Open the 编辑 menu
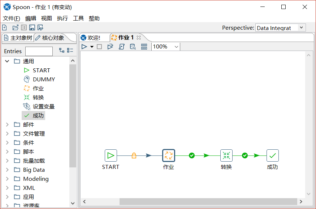Image resolution: width=316 pixels, height=209 pixels. (31, 18)
